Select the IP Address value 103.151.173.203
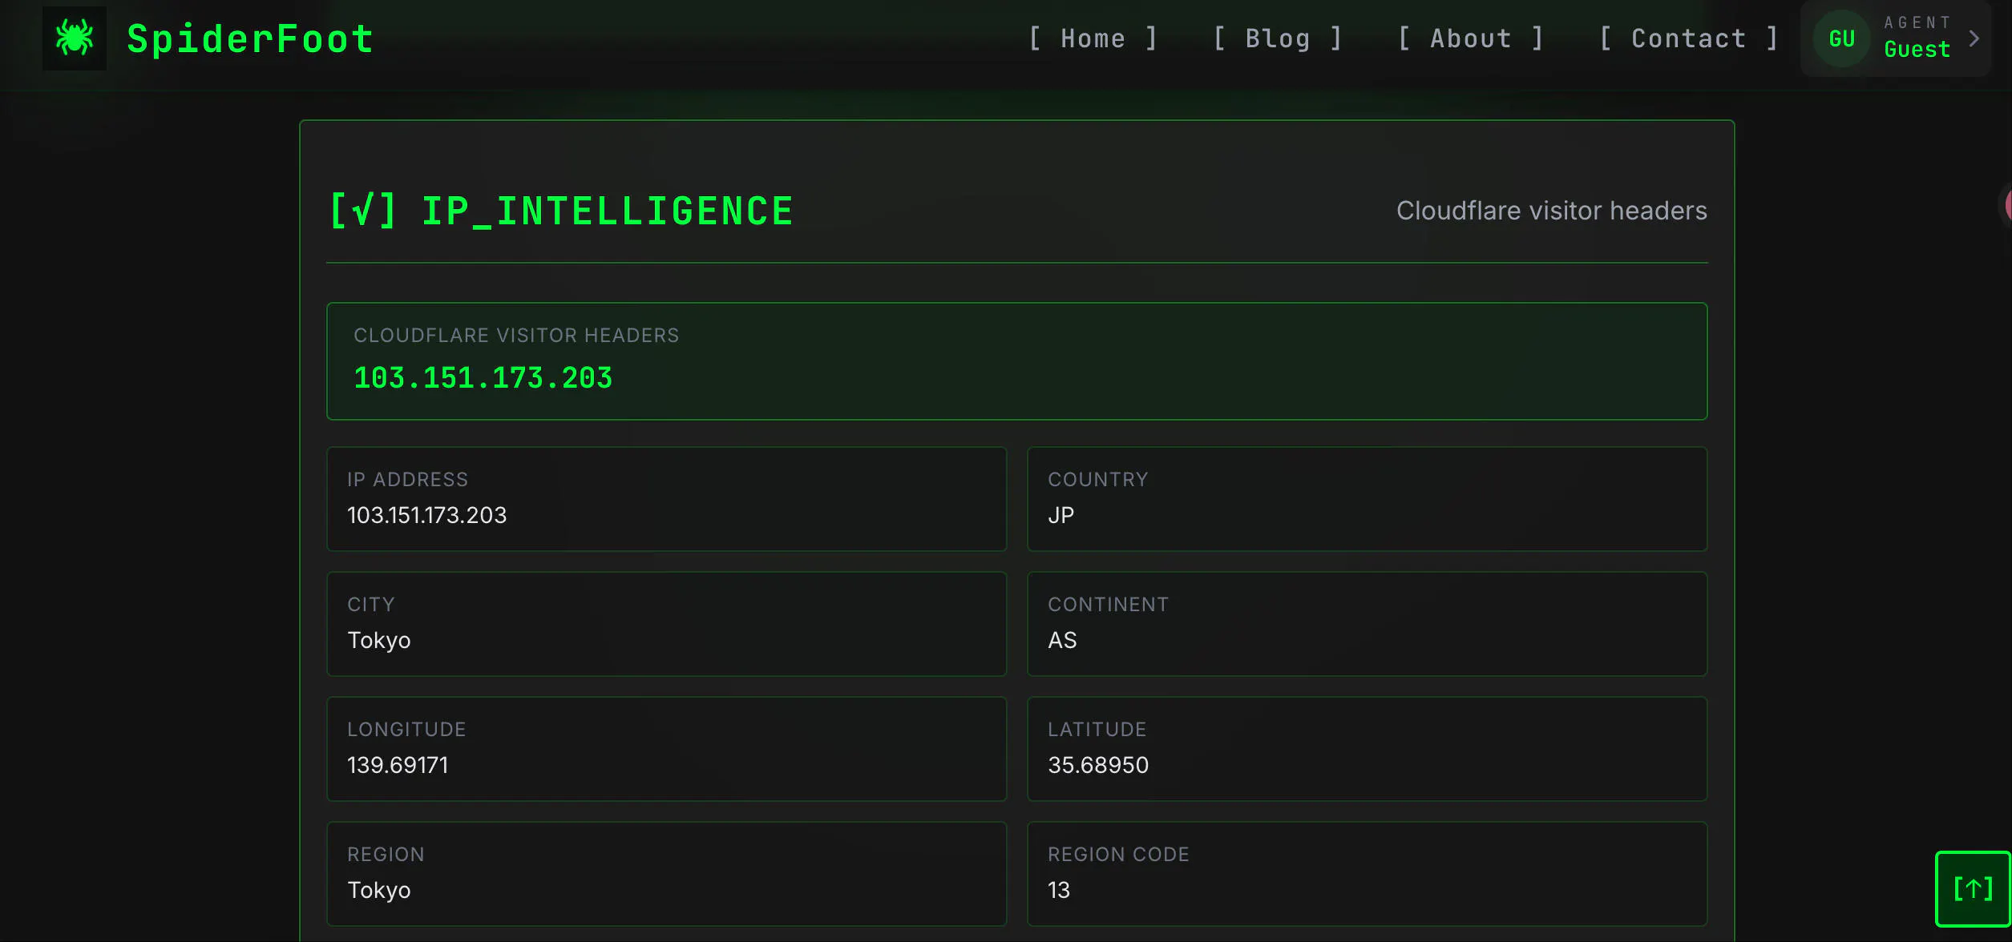The width and height of the screenshot is (2012, 942). coord(426,515)
